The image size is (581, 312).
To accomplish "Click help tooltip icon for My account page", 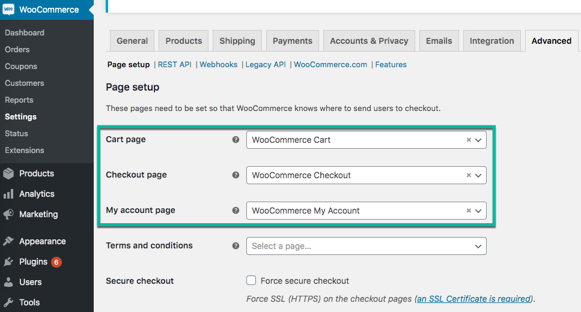I will pyautogui.click(x=236, y=210).
